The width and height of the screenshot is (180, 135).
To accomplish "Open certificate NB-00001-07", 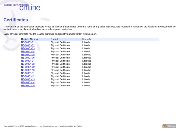I will (x=28, y=61).
